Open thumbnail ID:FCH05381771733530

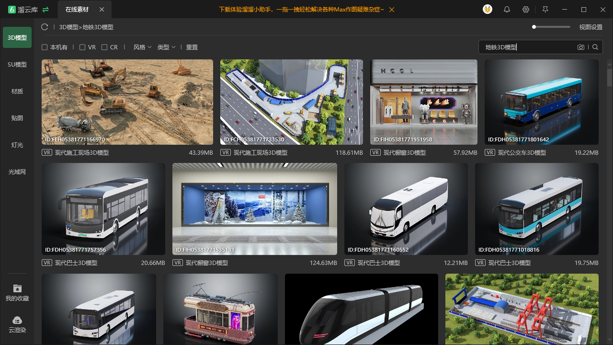[292, 102]
